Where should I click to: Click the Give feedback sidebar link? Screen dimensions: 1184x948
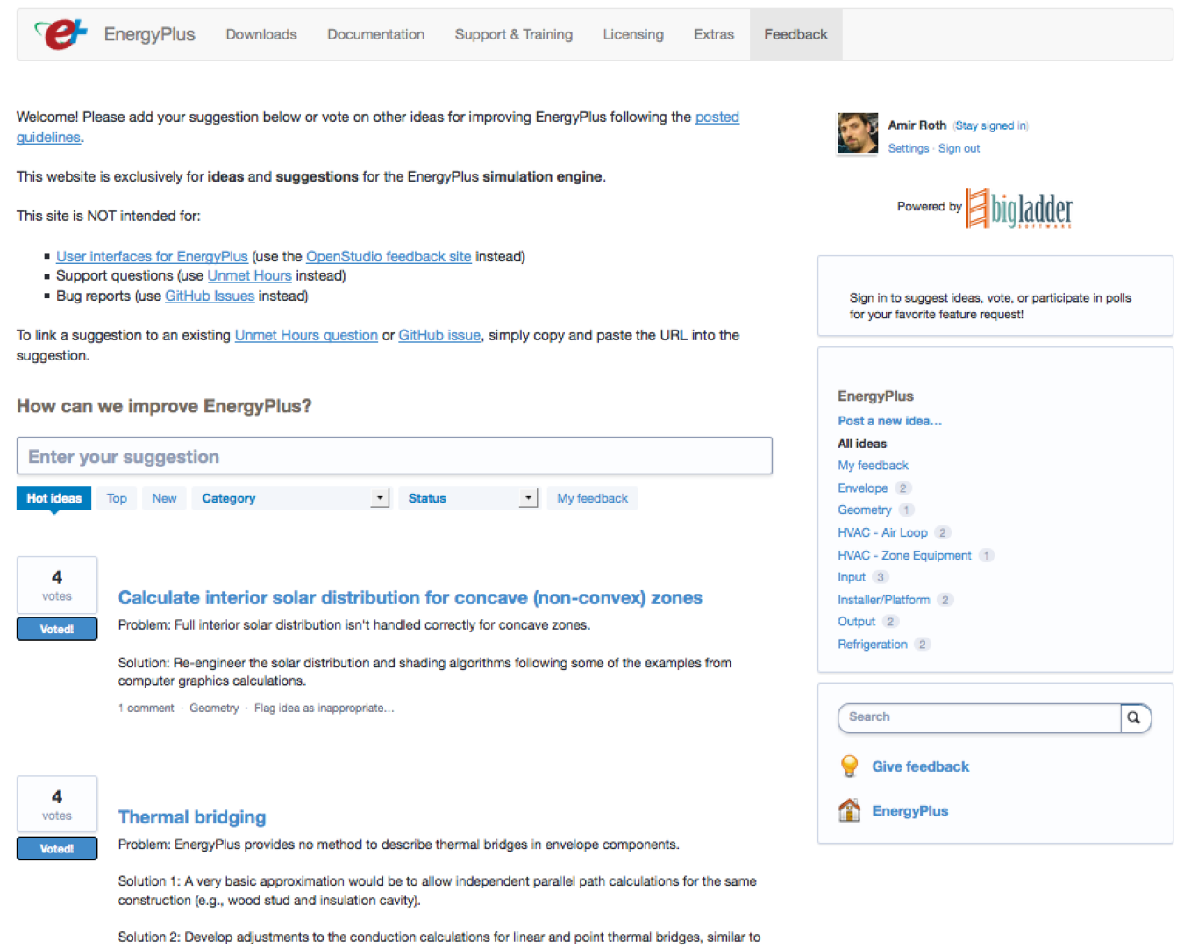click(920, 766)
